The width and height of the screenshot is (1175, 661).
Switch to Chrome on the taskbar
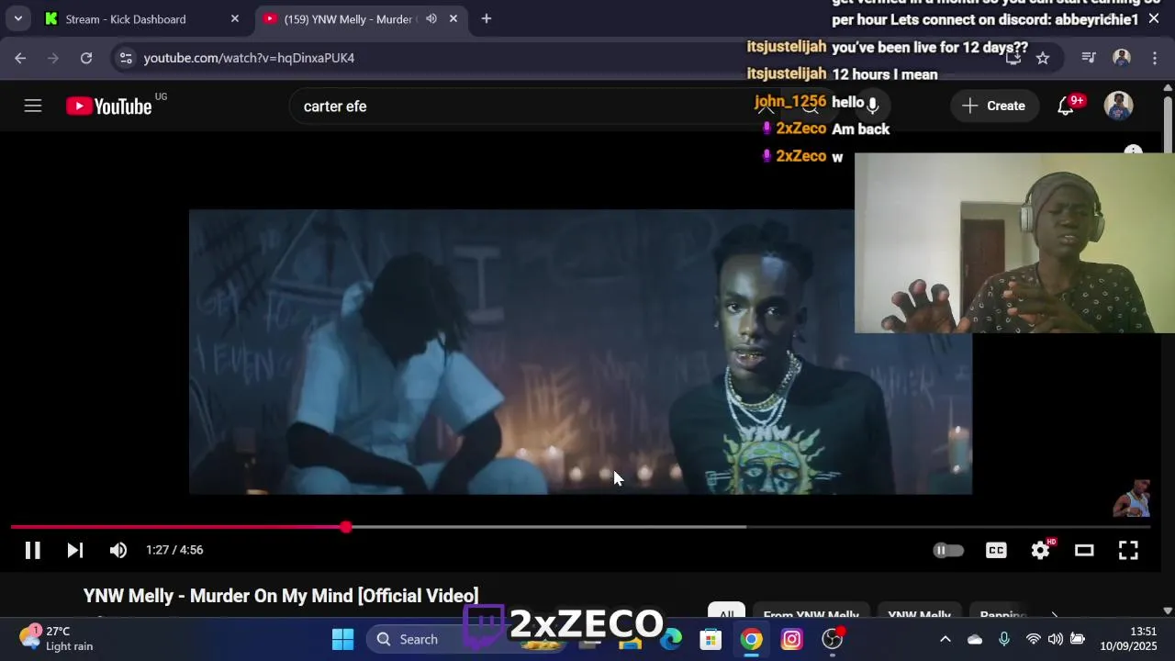[x=752, y=639]
